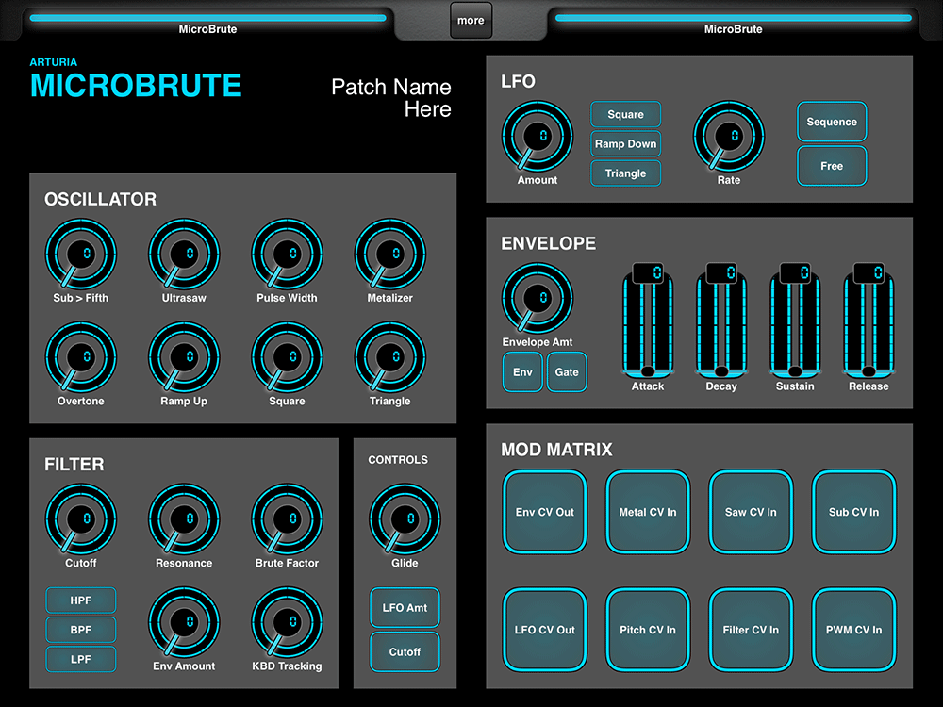
Task: Click the Envelope Amt knob
Action: coord(538,298)
